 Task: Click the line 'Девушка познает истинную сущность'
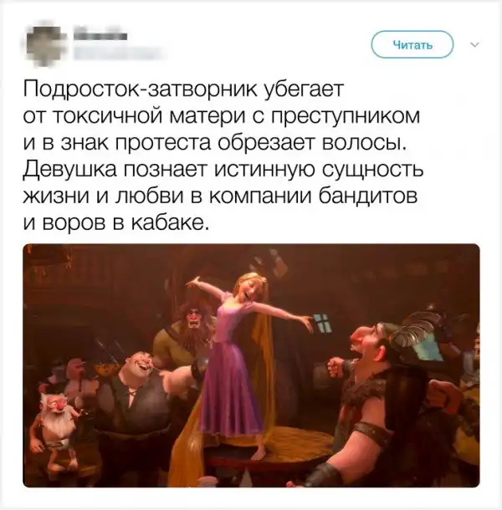pyautogui.click(x=223, y=170)
